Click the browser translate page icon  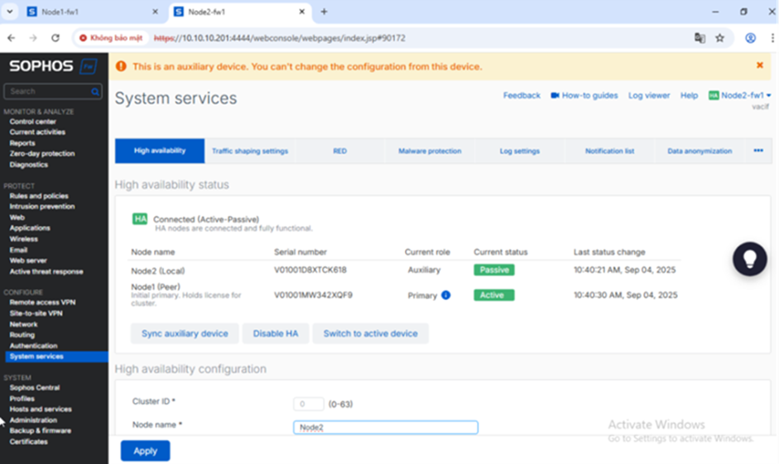tap(700, 38)
